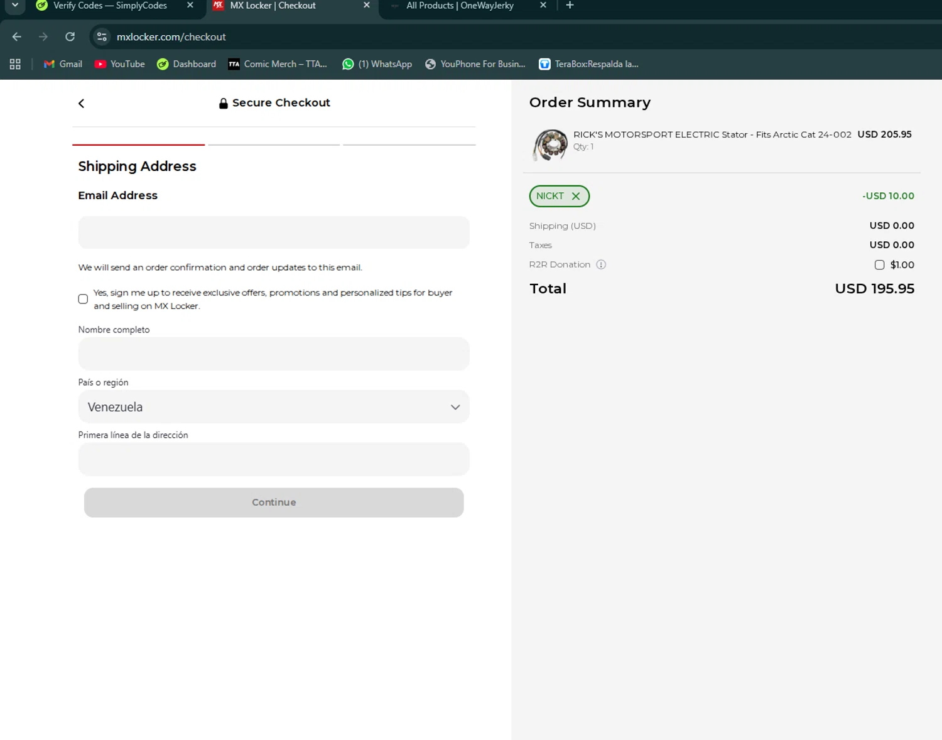Open site information icon in address bar
The image size is (942, 740).
click(102, 37)
